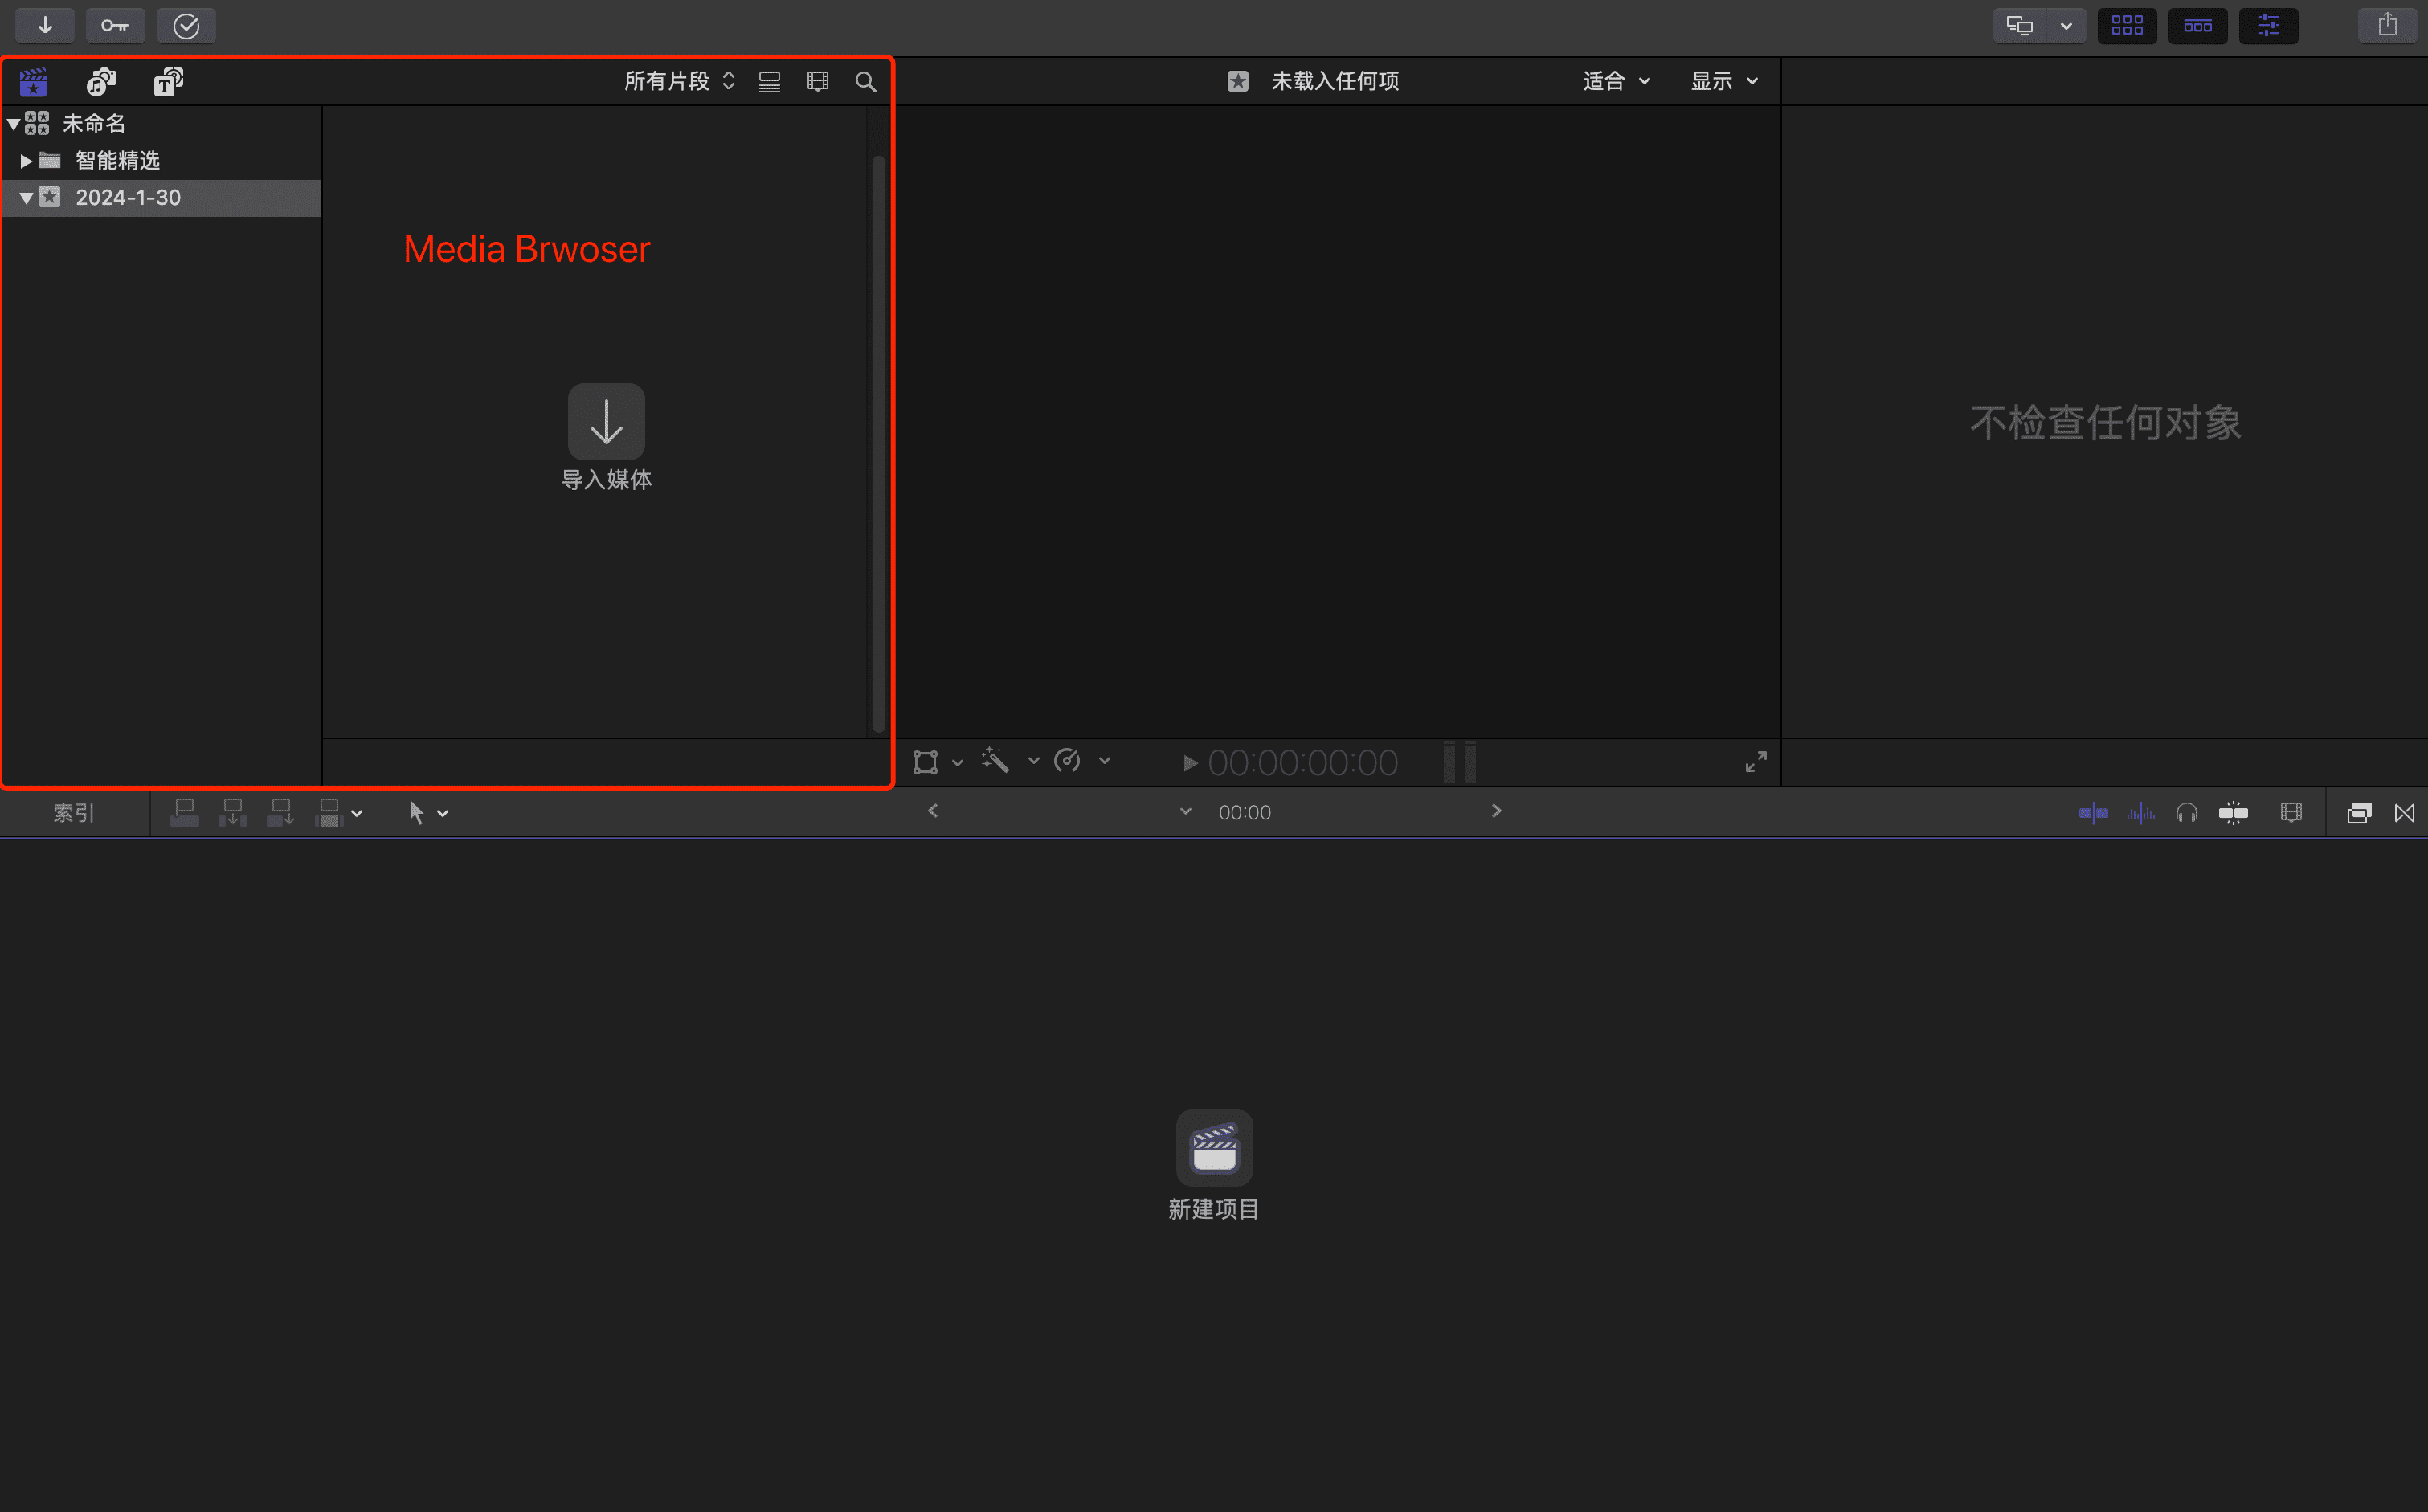Screen dimensions: 2428x1512
Task: Open clip appearance filmstrip options
Action: click(x=818, y=81)
